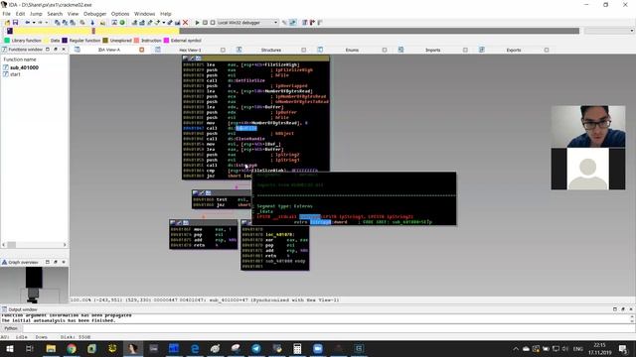This screenshot has width=636, height=357.
Task: Switch to the Exports tab
Action: coord(514,50)
